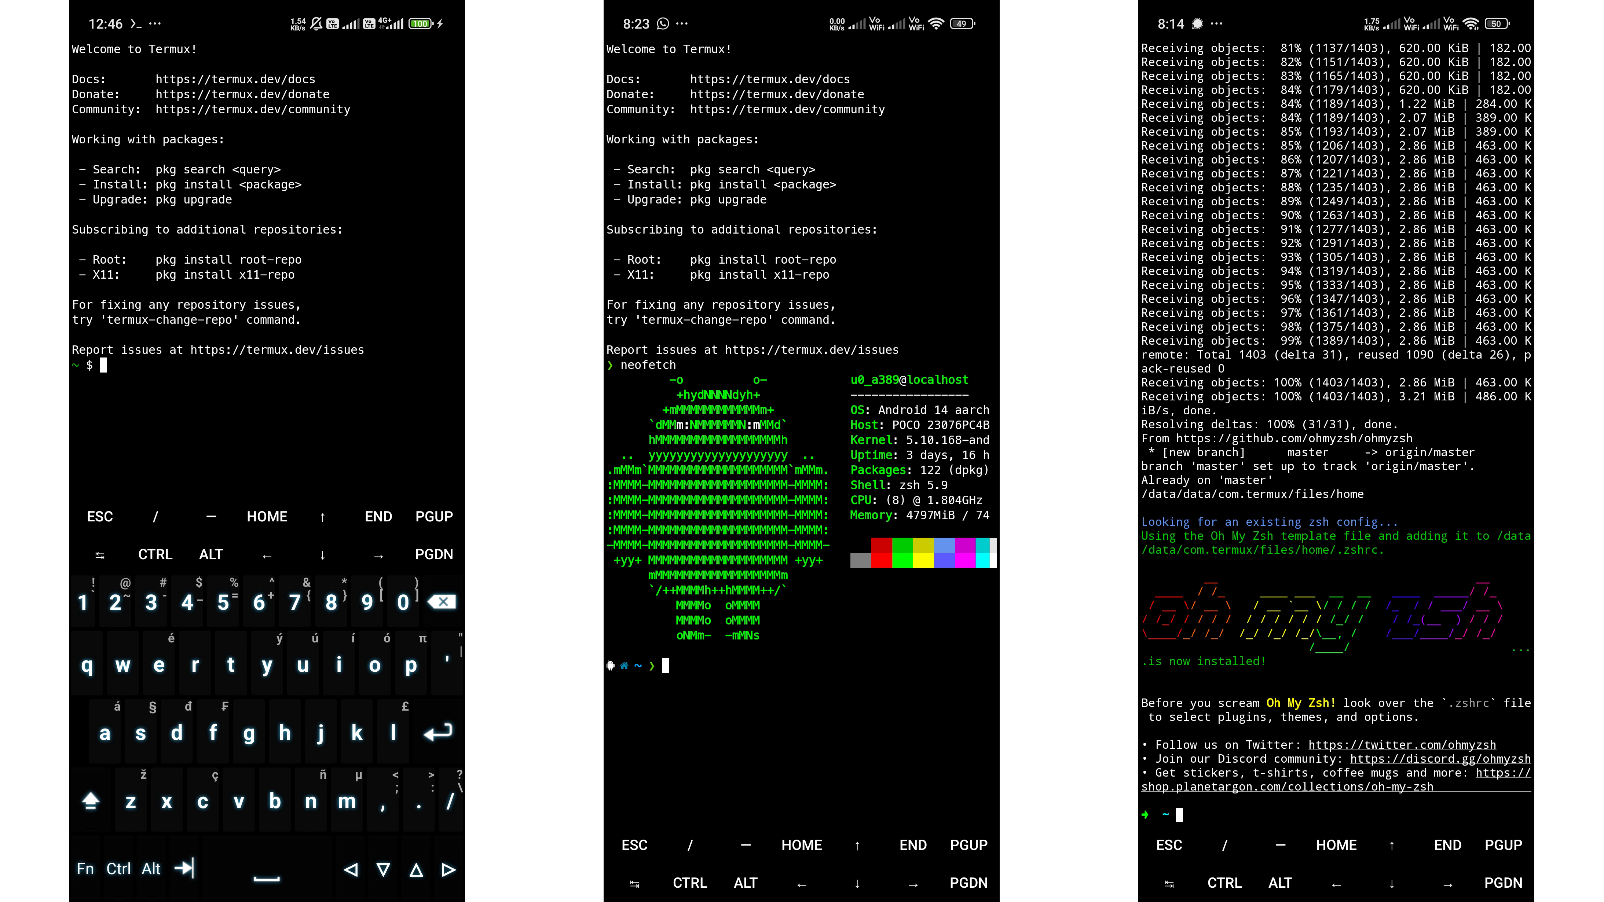Tap battery 50 indicator in right screen
Image resolution: width=1604 pixels, height=902 pixels.
pyautogui.click(x=1497, y=24)
